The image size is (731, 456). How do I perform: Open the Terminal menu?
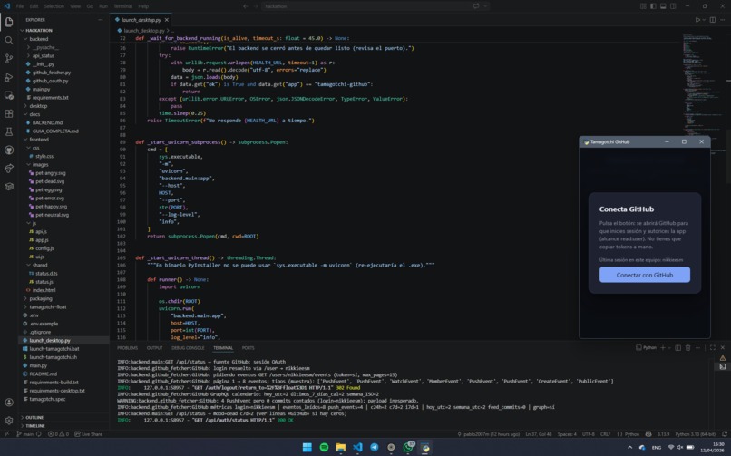point(122,6)
